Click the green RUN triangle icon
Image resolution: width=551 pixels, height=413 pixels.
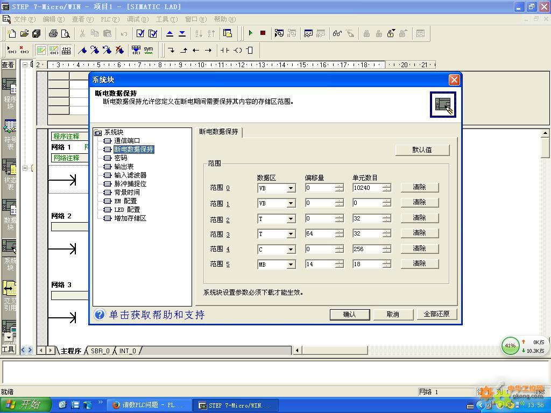251,33
